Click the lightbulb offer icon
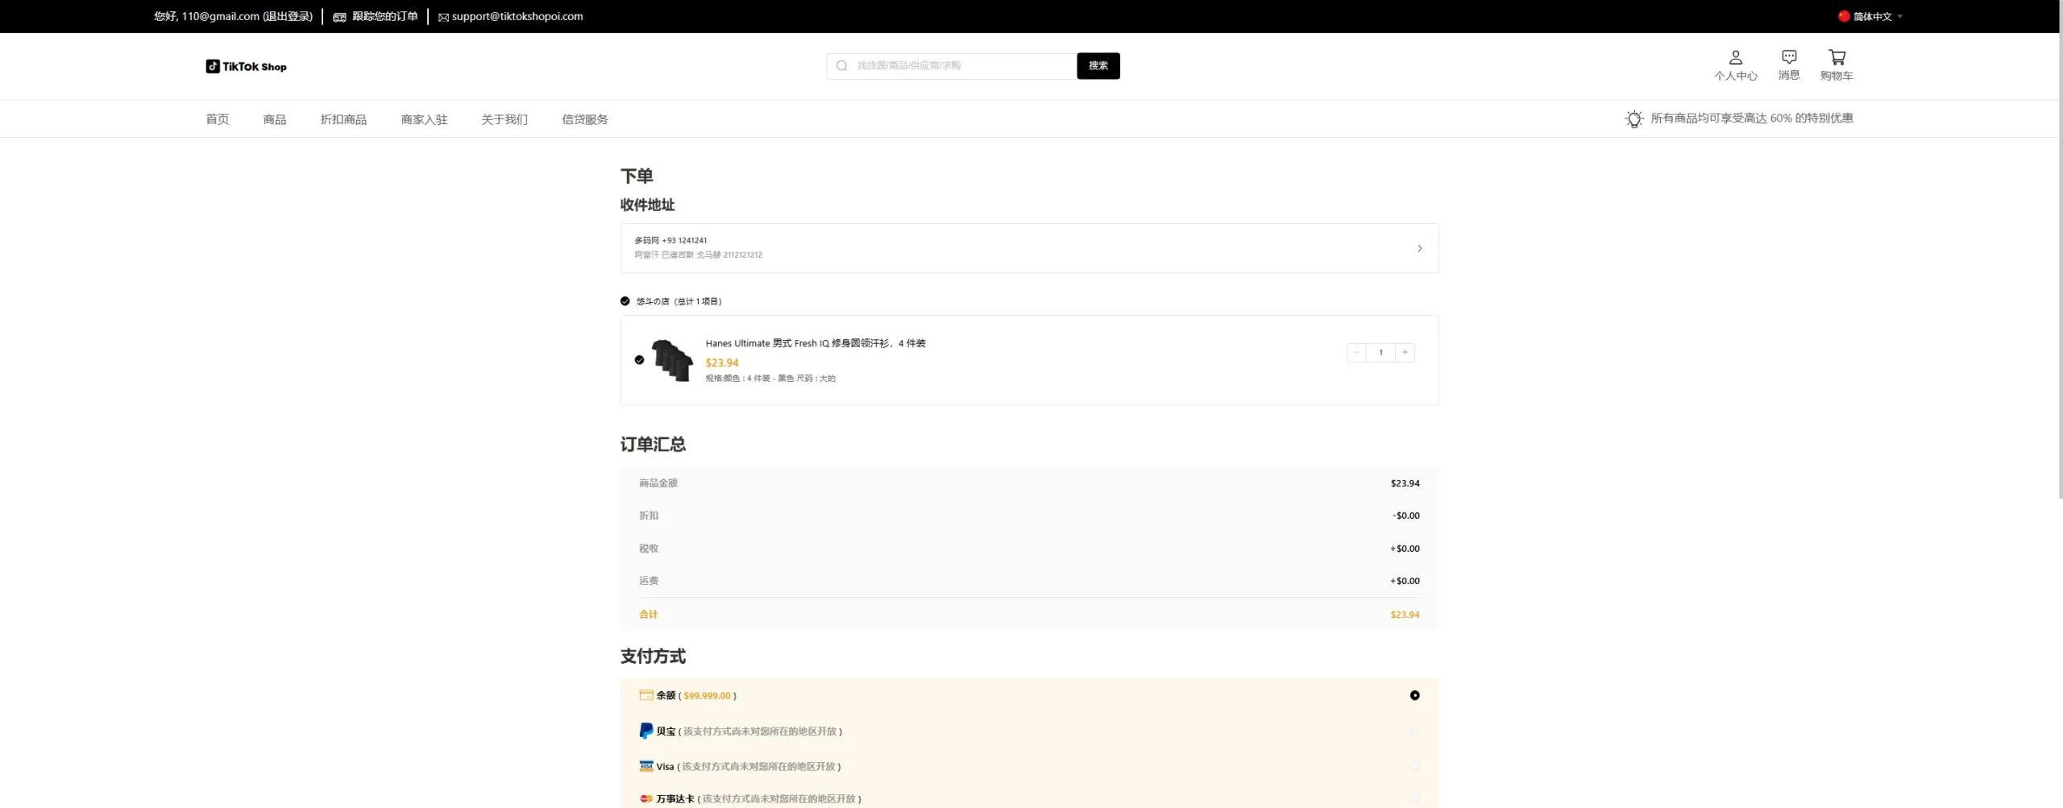The width and height of the screenshot is (2063, 808). click(x=1633, y=118)
